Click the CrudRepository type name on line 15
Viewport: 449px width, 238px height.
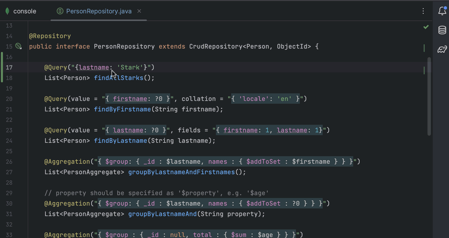click(x=216, y=46)
